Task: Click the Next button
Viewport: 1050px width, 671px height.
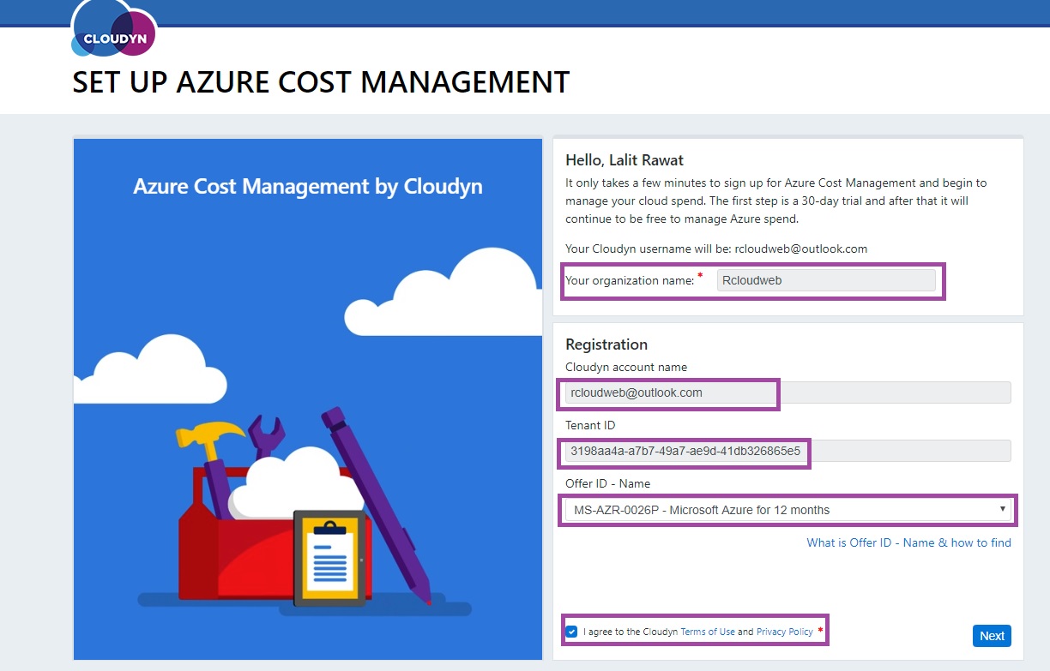Action: [x=992, y=636]
